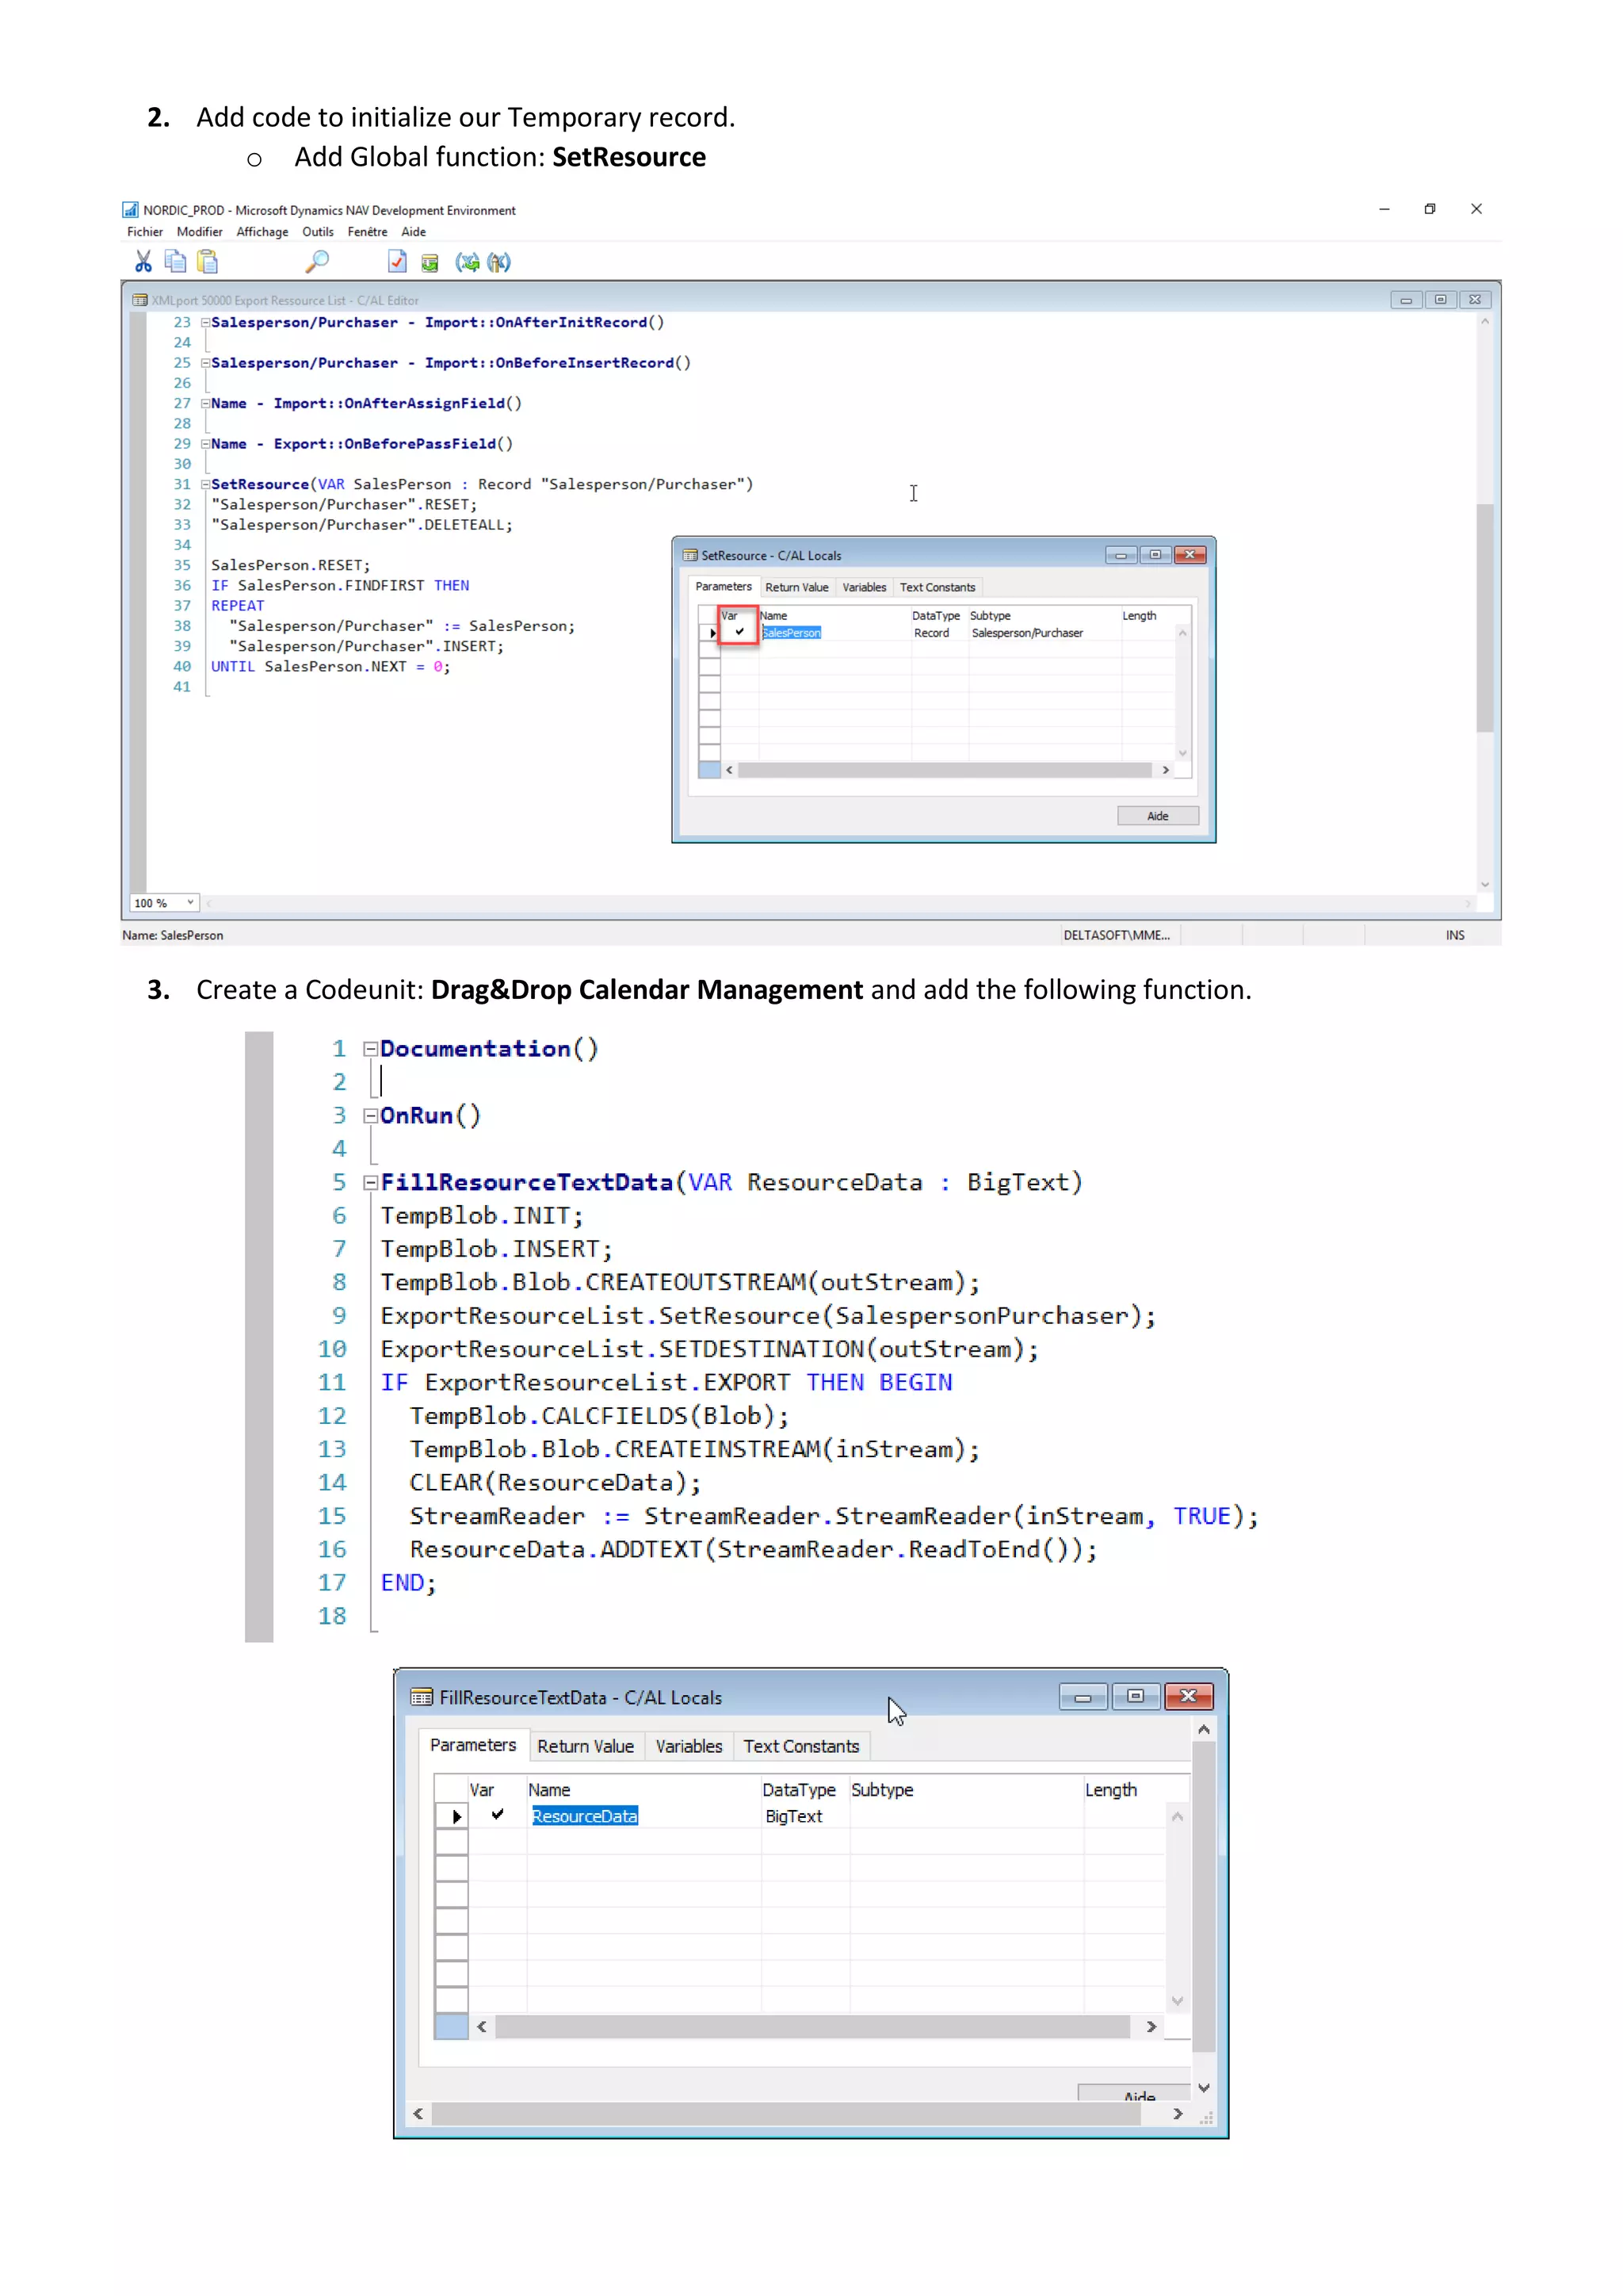The width and height of the screenshot is (1623, 2296).
Task: Click the INS indicator in status bar
Action: pos(1455,935)
